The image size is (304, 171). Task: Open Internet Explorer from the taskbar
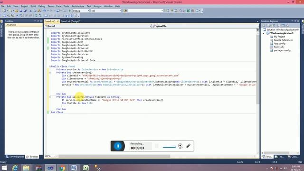[x=15, y=168]
